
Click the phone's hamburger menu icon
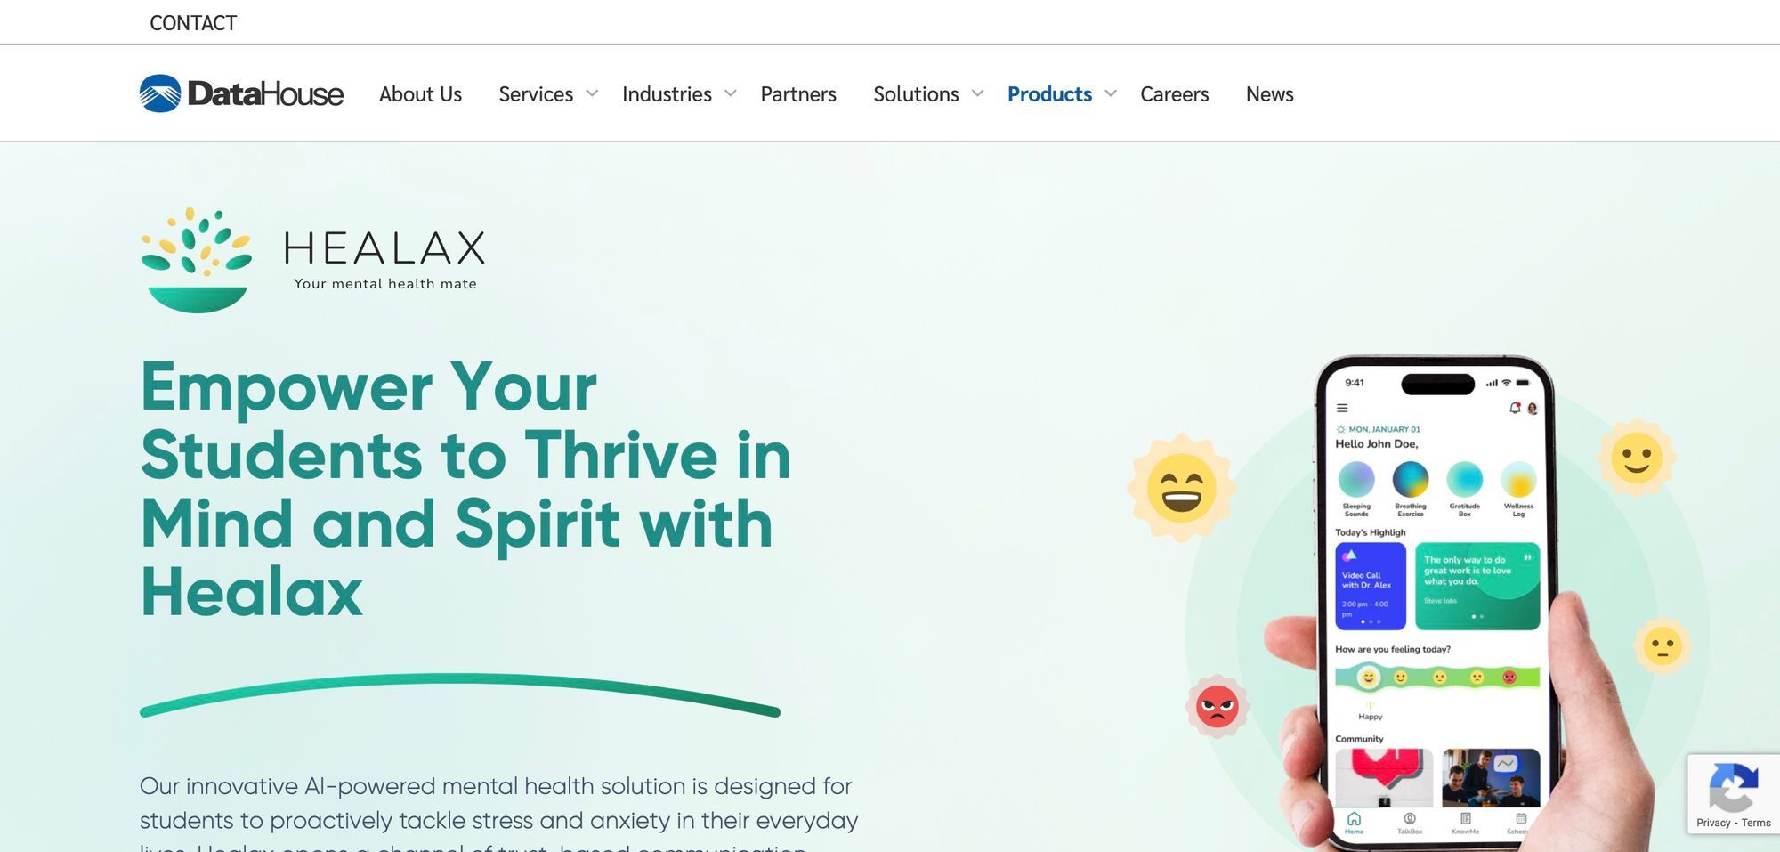pos(1342,408)
